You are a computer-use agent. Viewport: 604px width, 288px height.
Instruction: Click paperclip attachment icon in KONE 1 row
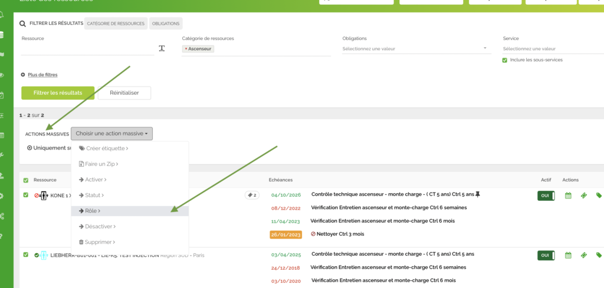pyautogui.click(x=583, y=196)
